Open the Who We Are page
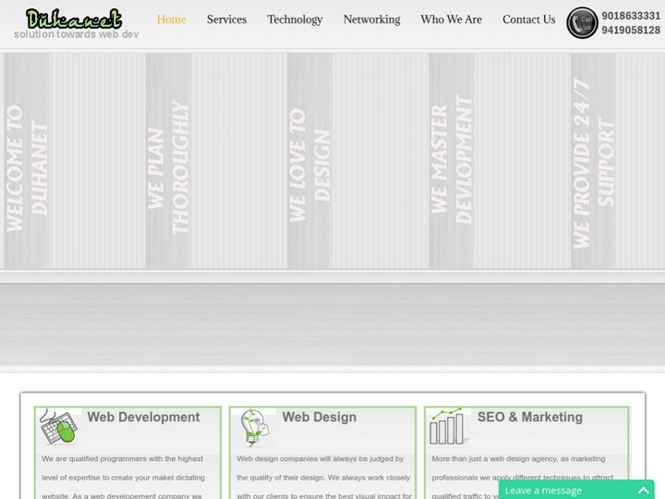Viewport: 665px width, 499px height. point(451,19)
